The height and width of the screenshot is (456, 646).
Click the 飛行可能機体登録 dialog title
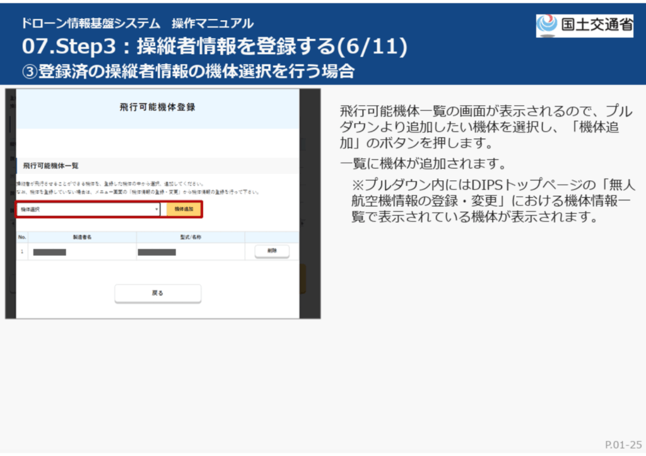click(x=157, y=107)
